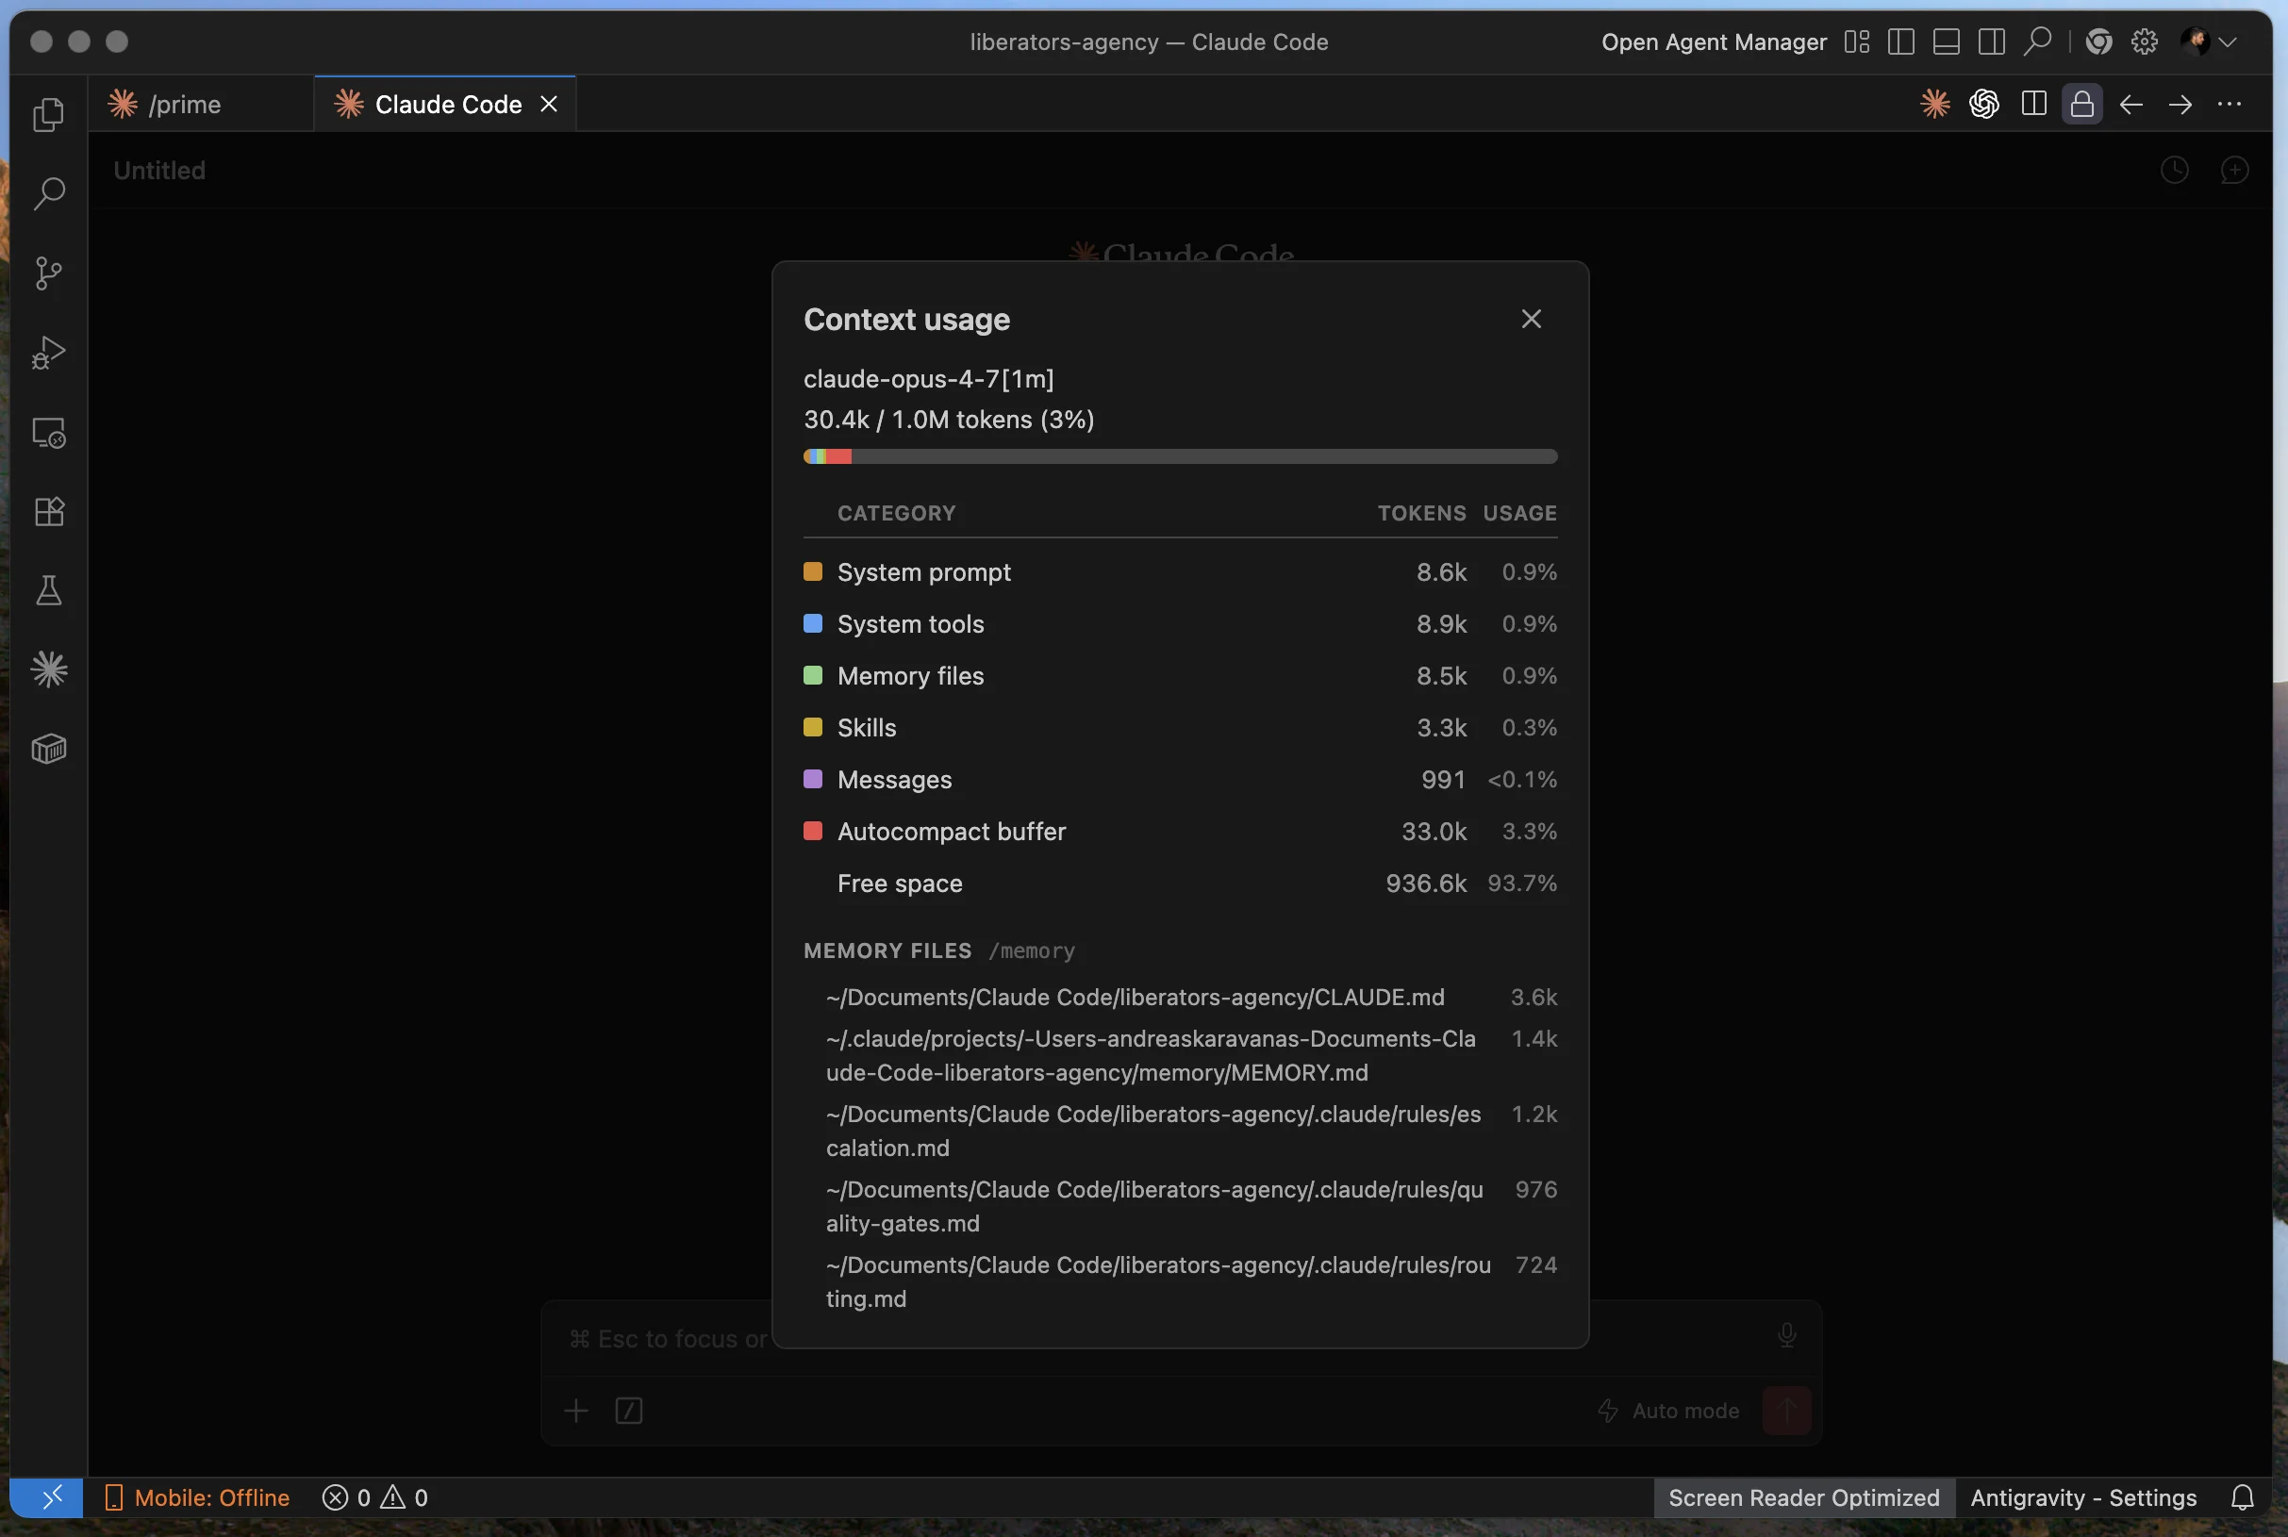Open notifications bell in status bar

click(2242, 1497)
